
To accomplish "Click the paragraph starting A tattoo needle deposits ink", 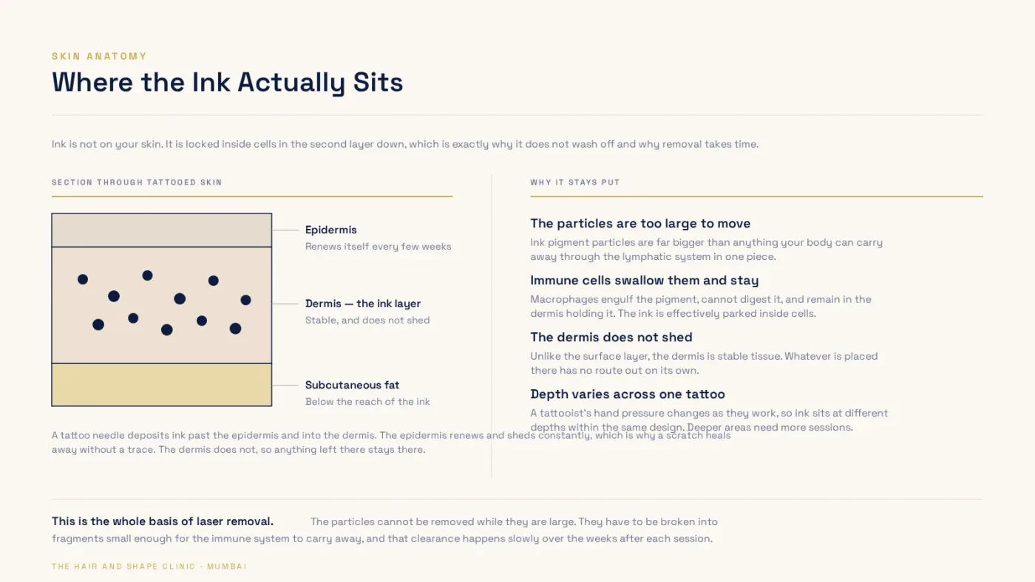I will pos(391,442).
